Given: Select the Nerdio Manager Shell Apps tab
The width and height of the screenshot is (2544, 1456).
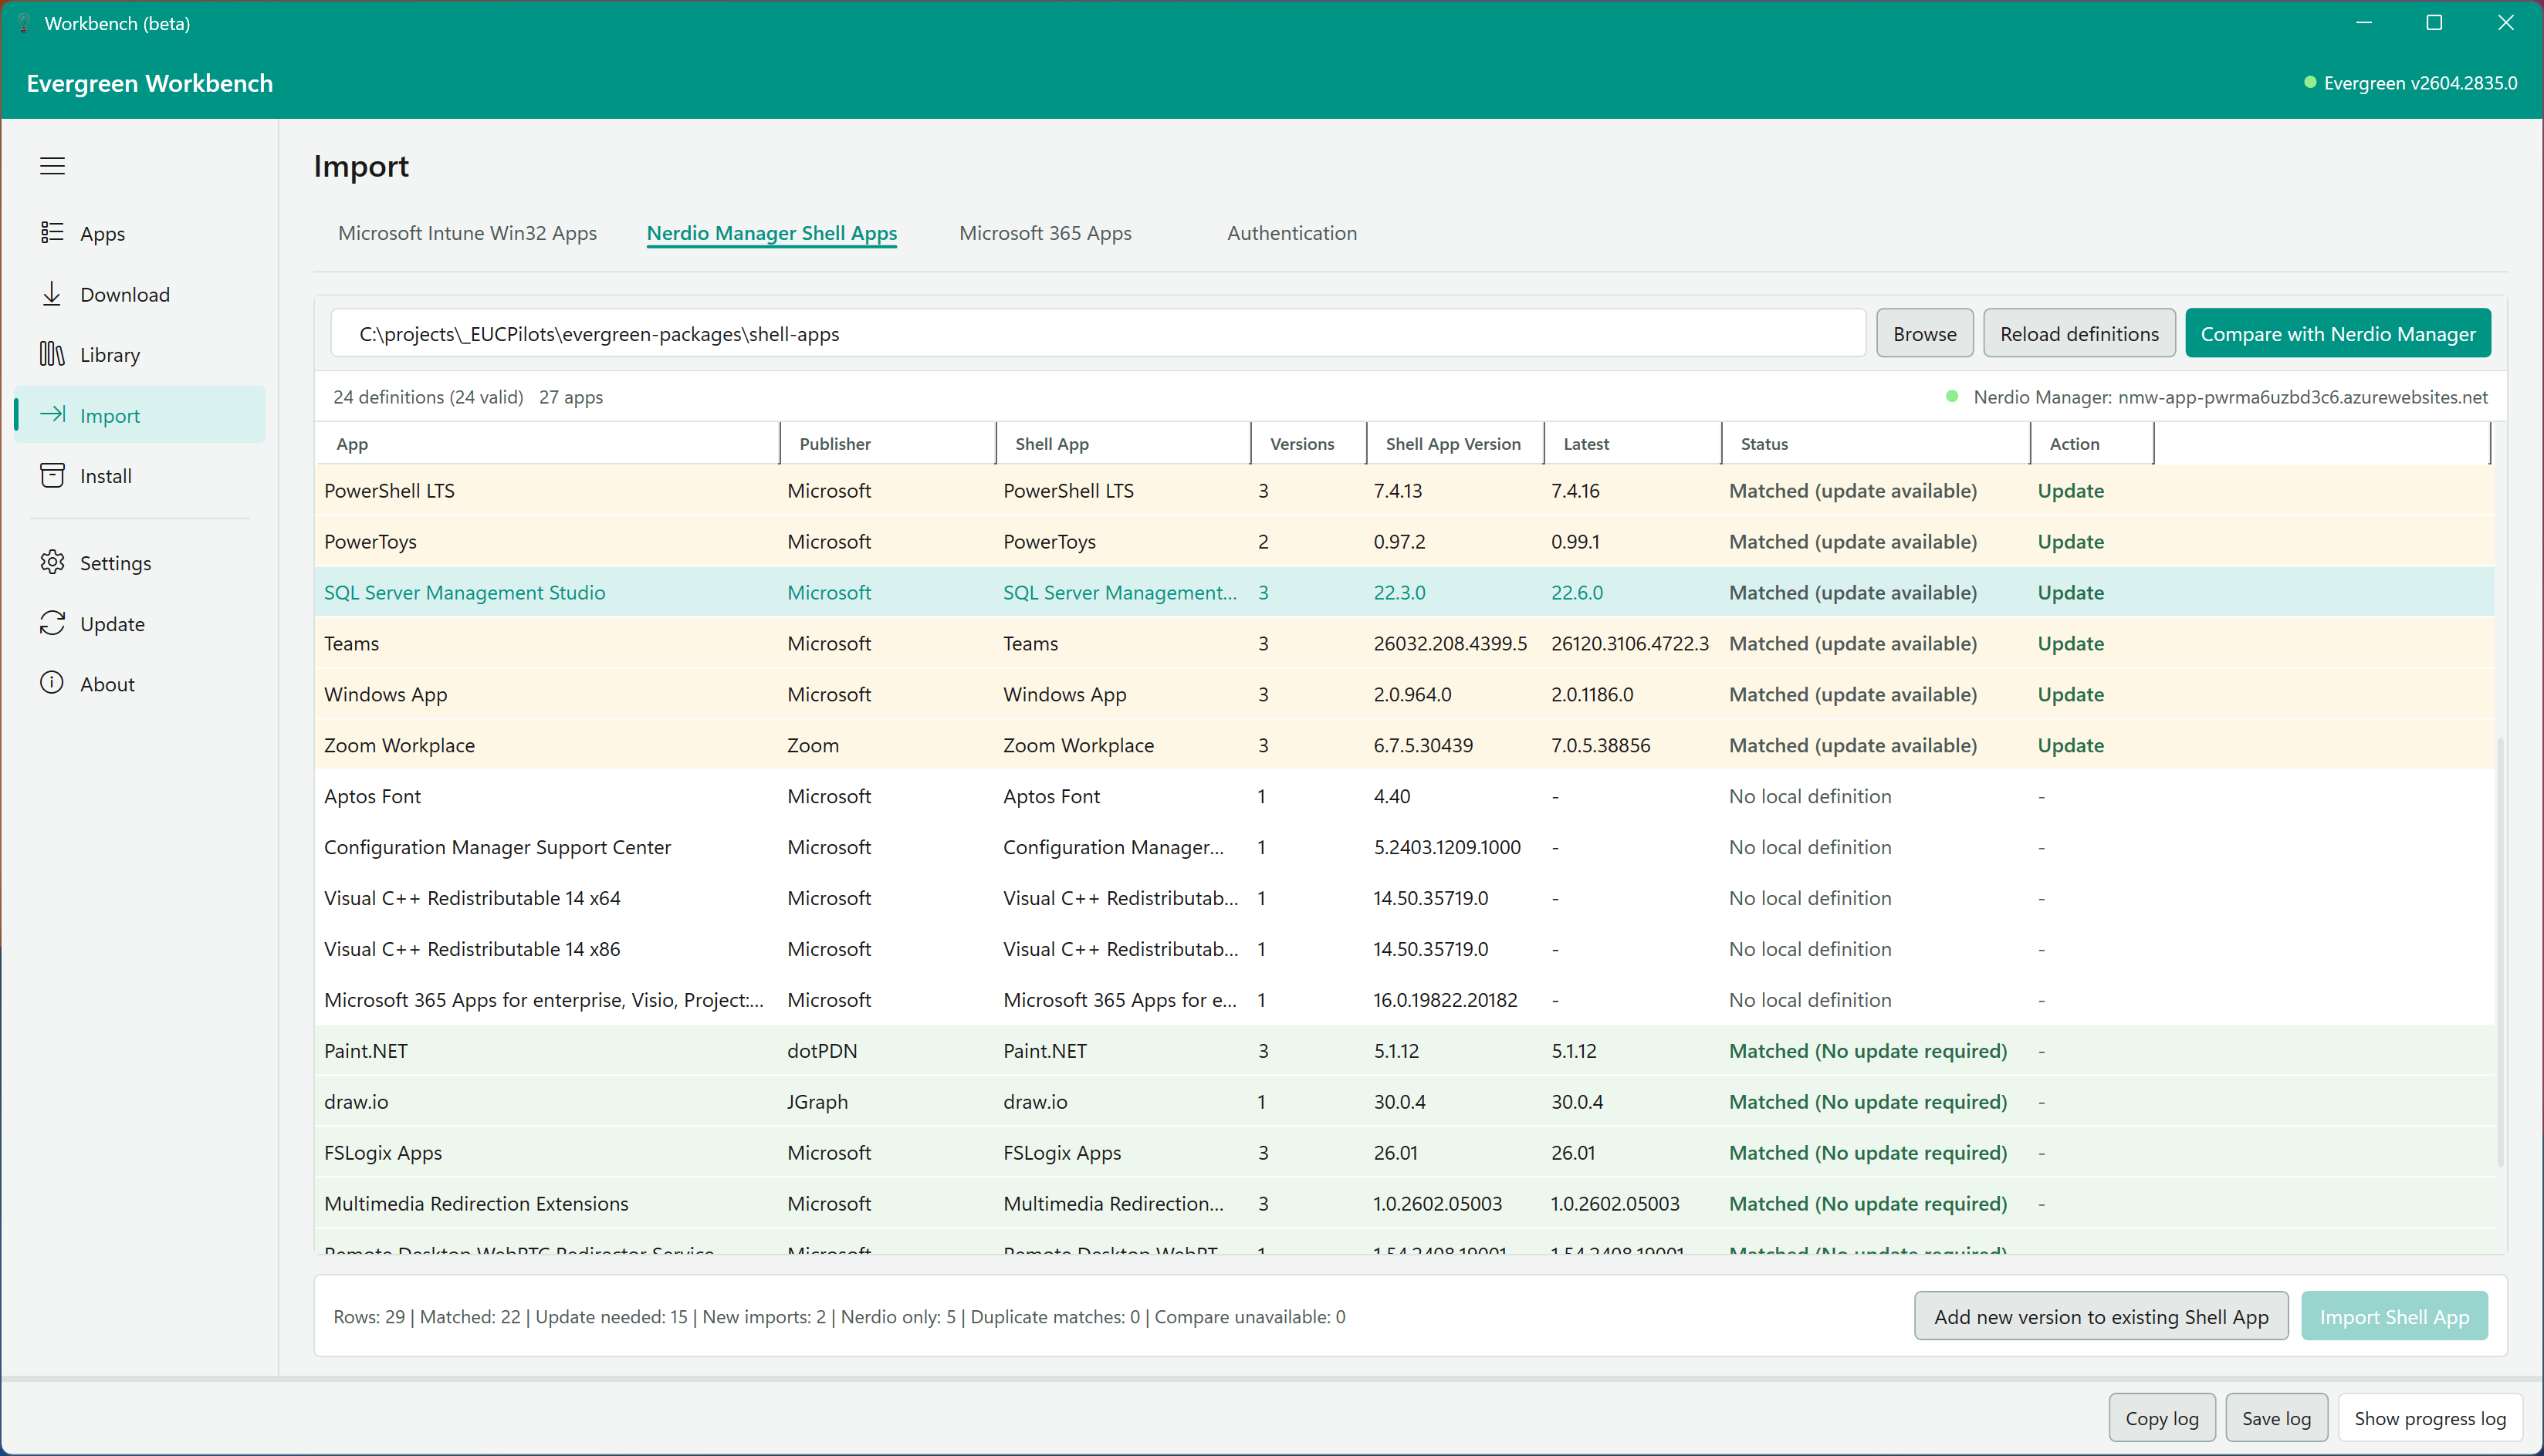Looking at the screenshot, I should [771, 233].
